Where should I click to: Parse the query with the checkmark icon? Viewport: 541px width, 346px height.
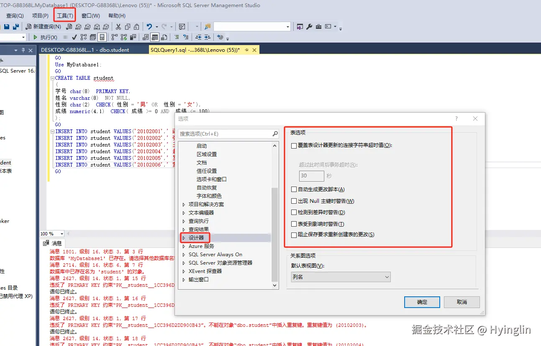point(74,37)
